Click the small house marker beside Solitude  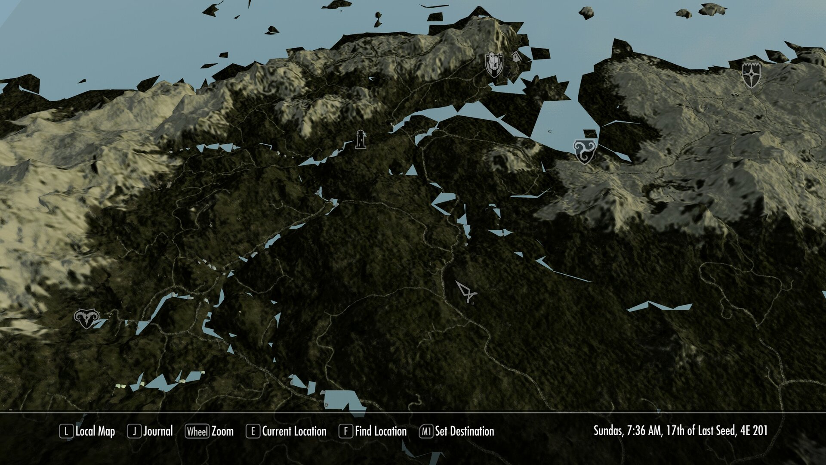coord(515,56)
